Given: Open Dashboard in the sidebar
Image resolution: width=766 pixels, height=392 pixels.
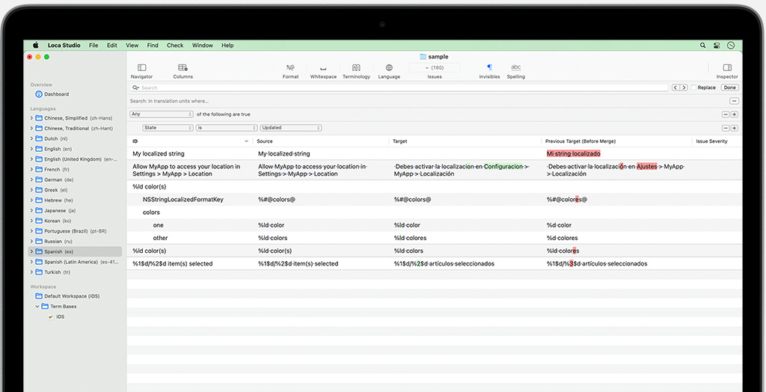Looking at the screenshot, I should click(56, 94).
